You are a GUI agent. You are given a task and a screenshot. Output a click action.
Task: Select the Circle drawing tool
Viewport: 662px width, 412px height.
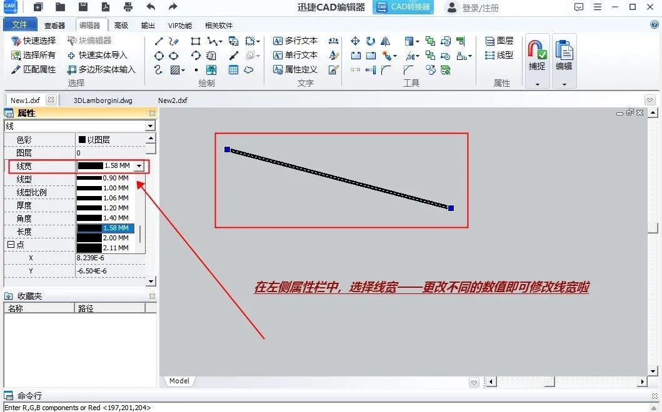(158, 55)
